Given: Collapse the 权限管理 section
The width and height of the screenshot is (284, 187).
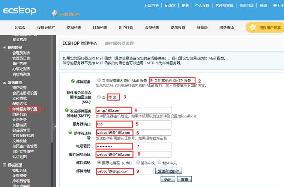Looking at the screenshot, I should pyautogui.click(x=5, y=47).
